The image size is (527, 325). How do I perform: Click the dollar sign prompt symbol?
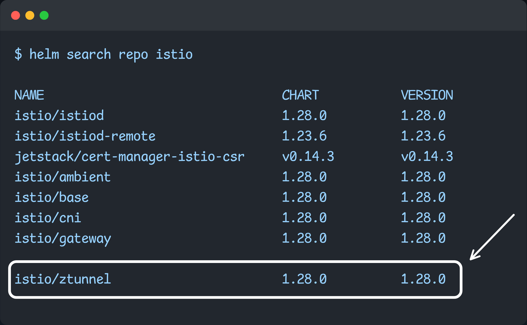click(18, 54)
